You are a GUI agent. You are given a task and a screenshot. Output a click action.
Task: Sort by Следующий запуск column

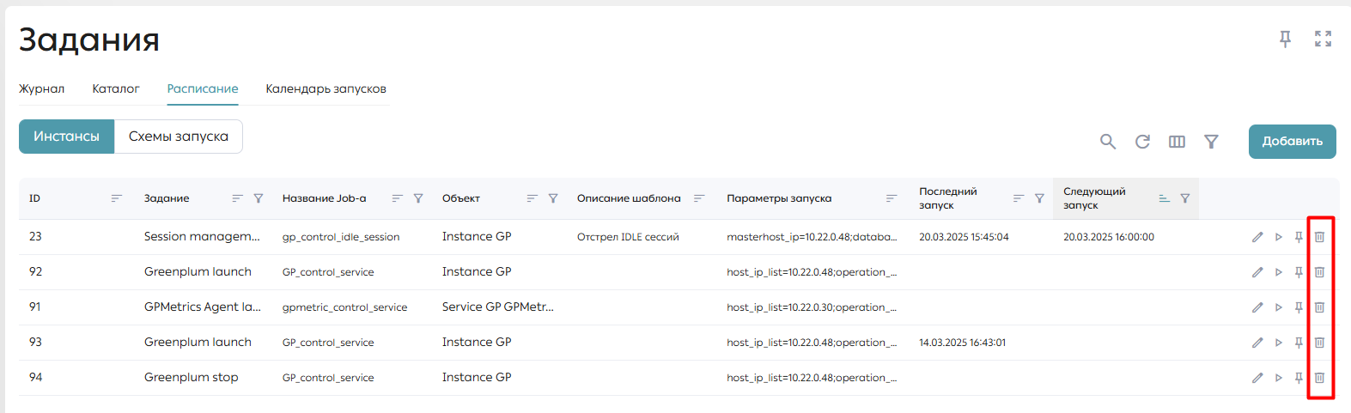(x=1164, y=198)
